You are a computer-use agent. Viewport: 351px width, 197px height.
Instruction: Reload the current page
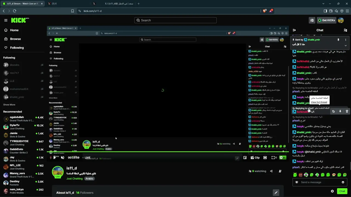[15, 11]
